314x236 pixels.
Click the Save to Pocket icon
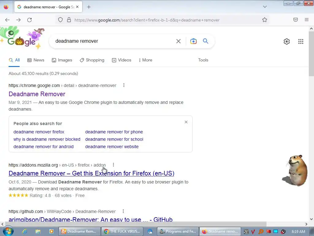point(296,20)
